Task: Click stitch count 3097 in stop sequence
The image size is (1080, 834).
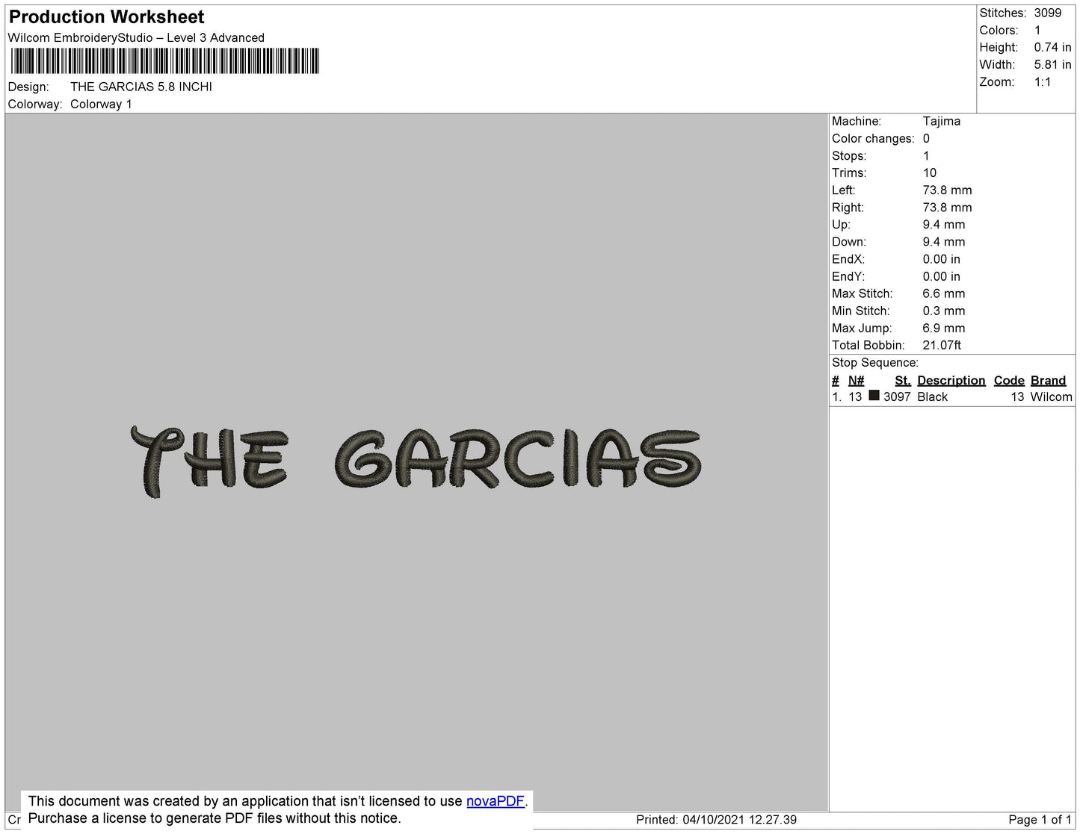Action: pyautogui.click(x=897, y=397)
